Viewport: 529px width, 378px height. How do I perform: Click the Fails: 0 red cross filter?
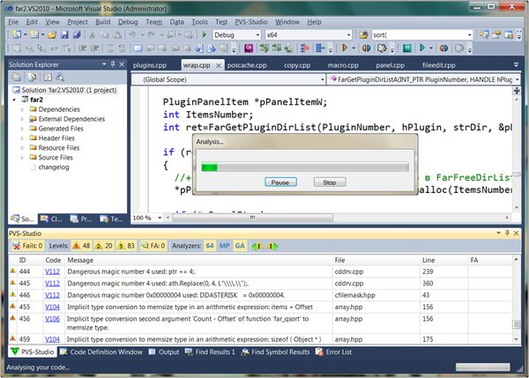(27, 246)
